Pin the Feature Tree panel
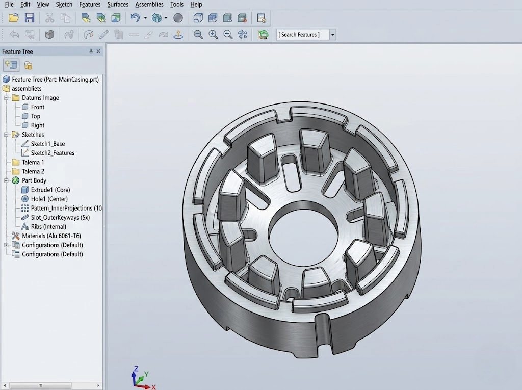The width and height of the screenshot is (522, 390). click(91, 51)
